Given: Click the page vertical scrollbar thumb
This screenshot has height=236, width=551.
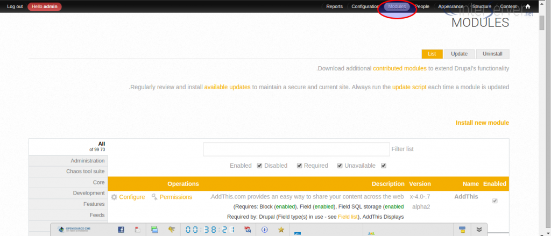Looking at the screenshot, I should [542, 23].
